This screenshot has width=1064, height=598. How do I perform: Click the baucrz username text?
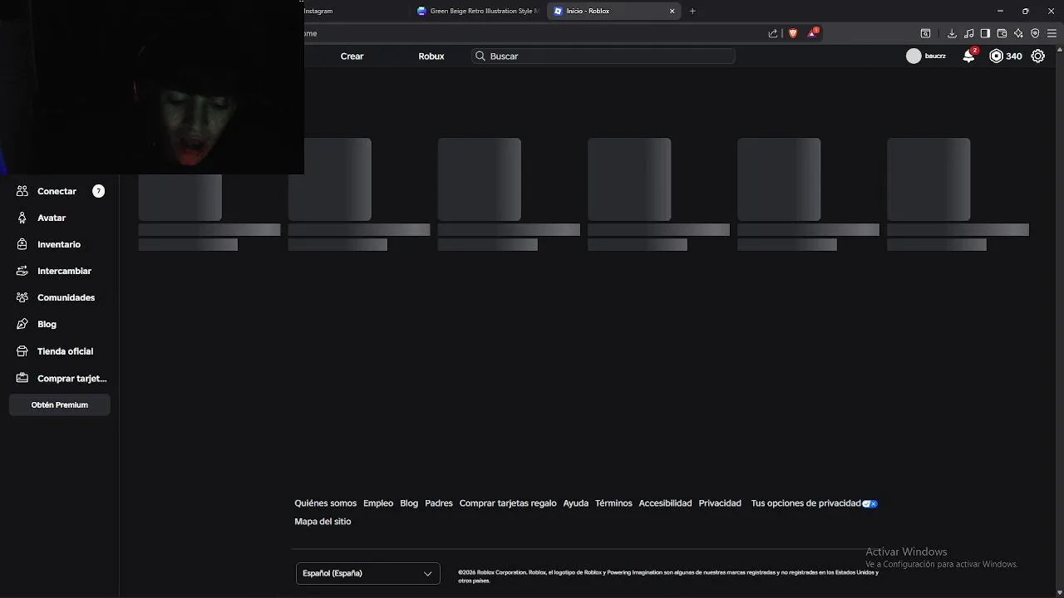(x=935, y=56)
